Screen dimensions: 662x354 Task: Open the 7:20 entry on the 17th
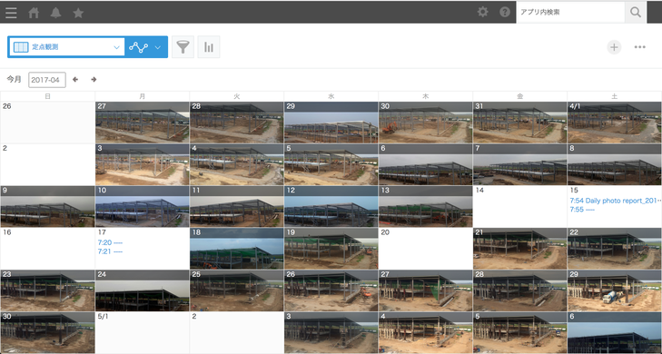(110, 242)
